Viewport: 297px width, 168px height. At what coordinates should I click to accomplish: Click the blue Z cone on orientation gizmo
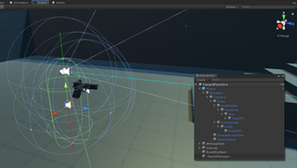(x=289, y=23)
